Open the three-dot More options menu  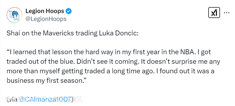point(227,13)
